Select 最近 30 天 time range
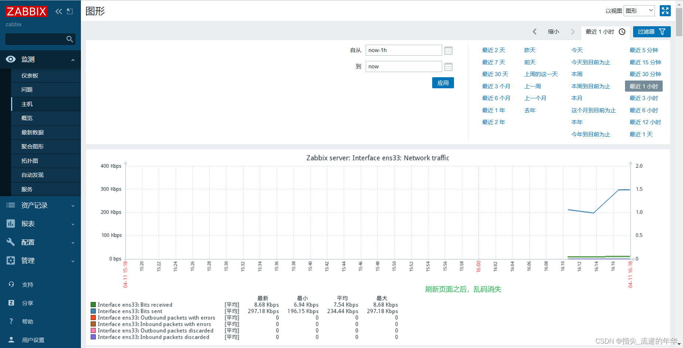Screen dimensions: 683x348 click(x=495, y=74)
